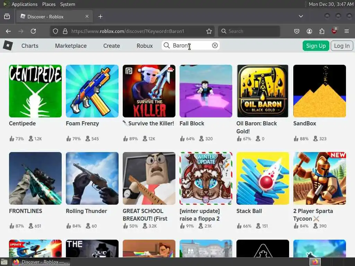Open the System menu
This screenshot has height=266, width=355.
(68, 4)
